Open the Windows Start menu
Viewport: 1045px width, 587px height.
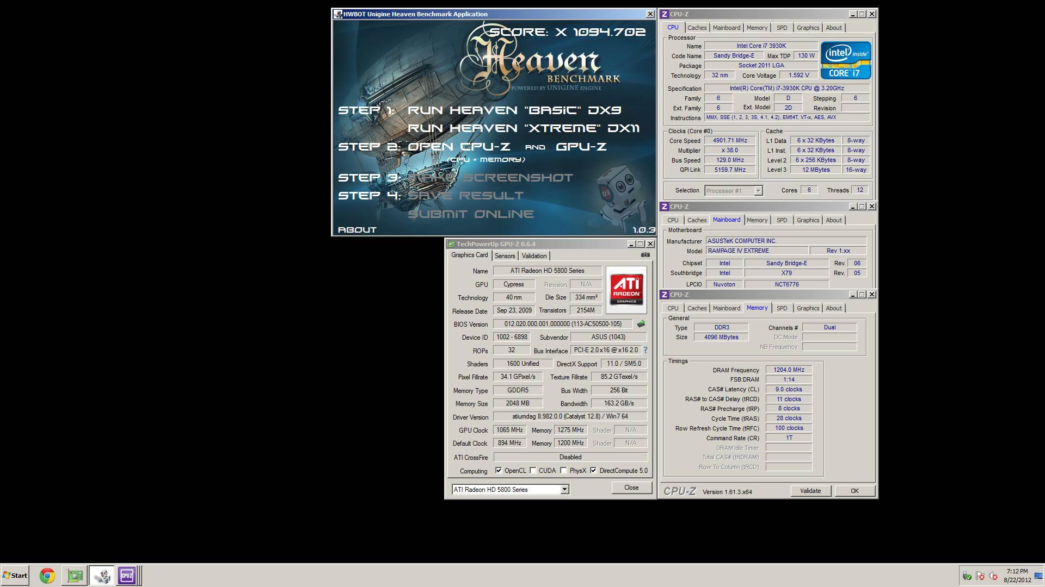tap(15, 576)
